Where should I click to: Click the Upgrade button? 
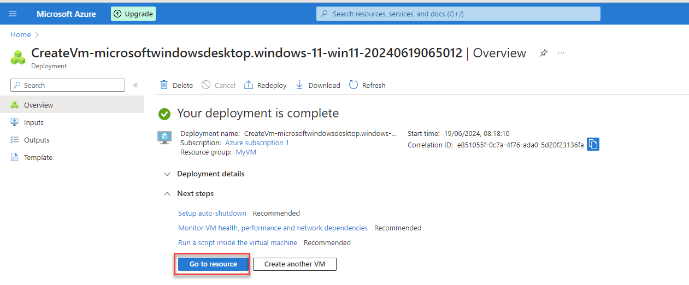click(x=133, y=14)
